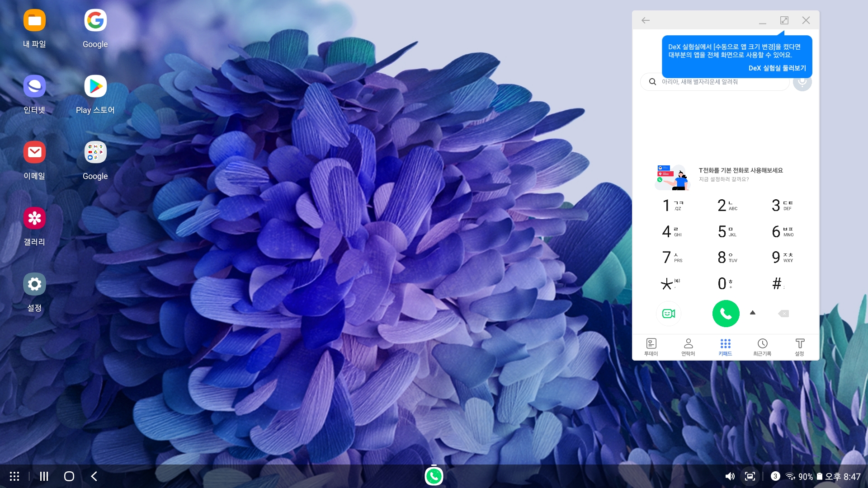The height and width of the screenshot is (488, 868).
Task: Open the T phone Settings tab
Action: point(799,347)
